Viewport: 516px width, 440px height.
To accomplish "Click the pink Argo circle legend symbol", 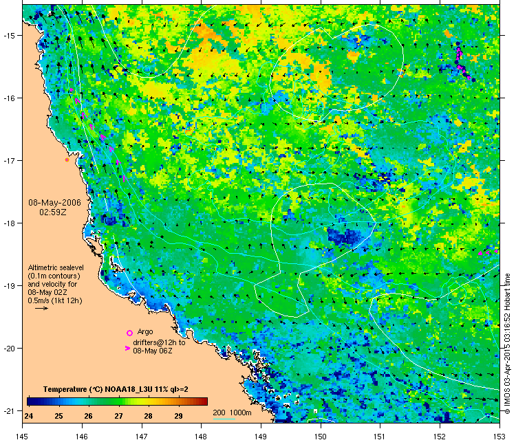I will tap(129, 333).
